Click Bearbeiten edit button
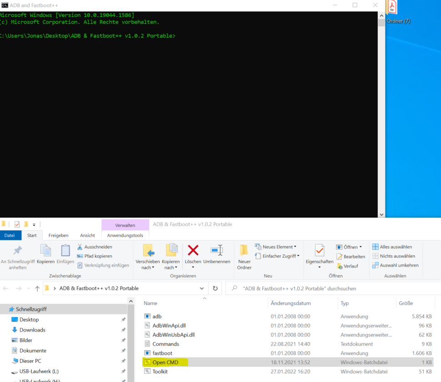This screenshot has width=441, height=382. (351, 256)
